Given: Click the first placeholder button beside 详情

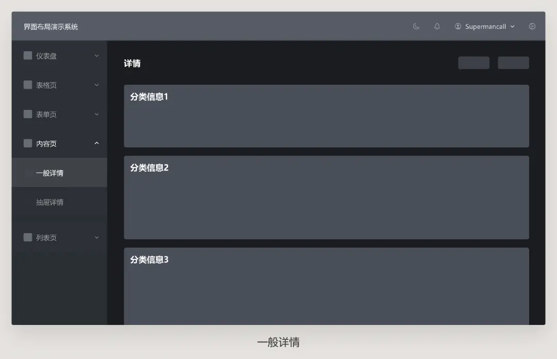Looking at the screenshot, I should (x=473, y=63).
